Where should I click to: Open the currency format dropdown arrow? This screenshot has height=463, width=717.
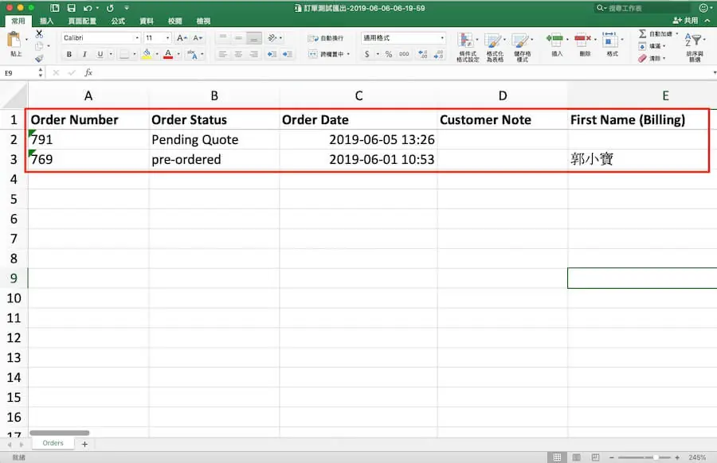click(378, 54)
